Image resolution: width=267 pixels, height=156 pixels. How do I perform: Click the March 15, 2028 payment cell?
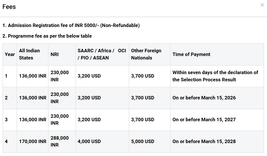[204, 141]
